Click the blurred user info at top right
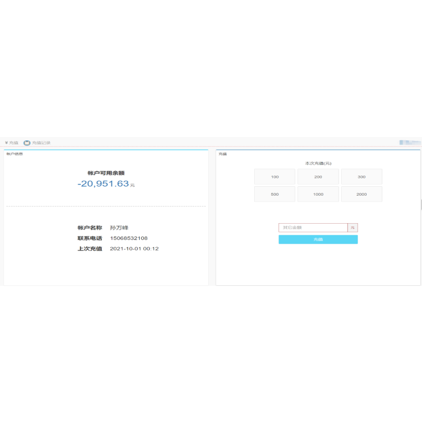This screenshot has height=422, width=422. 410,142
